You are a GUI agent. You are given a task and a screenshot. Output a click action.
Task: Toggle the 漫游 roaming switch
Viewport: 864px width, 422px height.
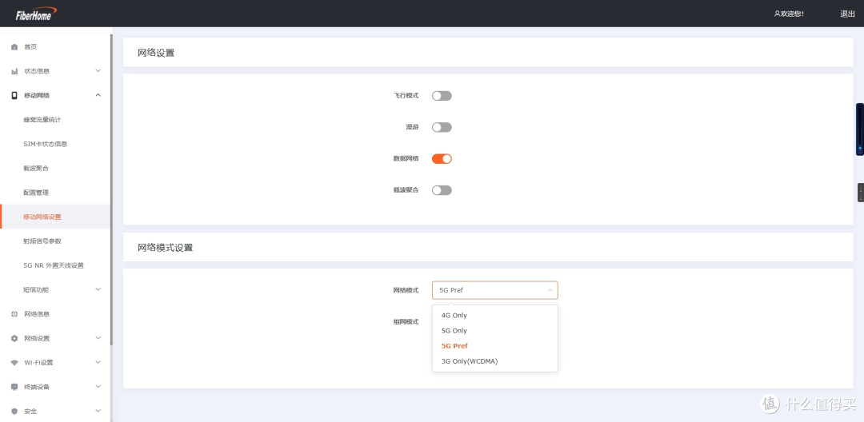point(442,127)
